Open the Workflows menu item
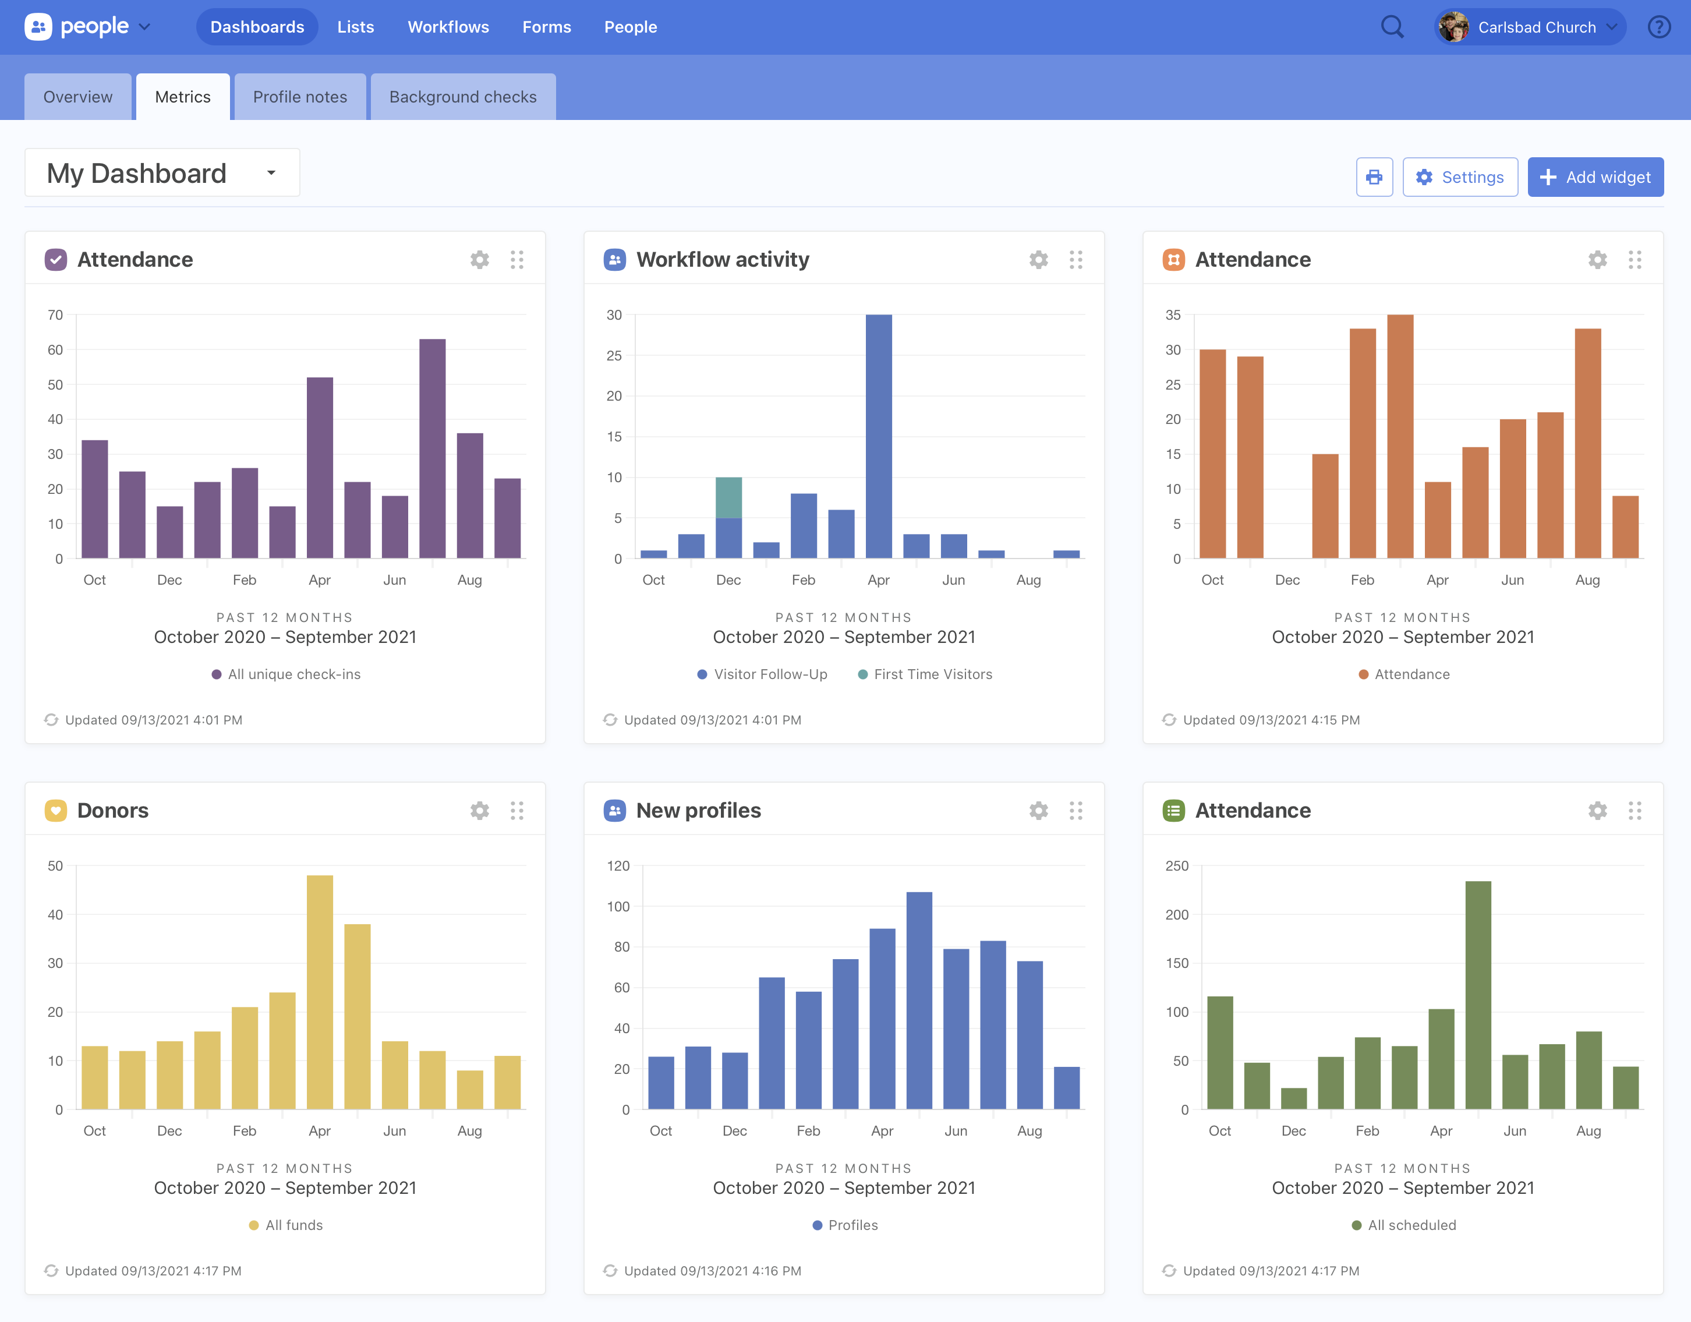Image resolution: width=1691 pixels, height=1322 pixels. (x=448, y=27)
